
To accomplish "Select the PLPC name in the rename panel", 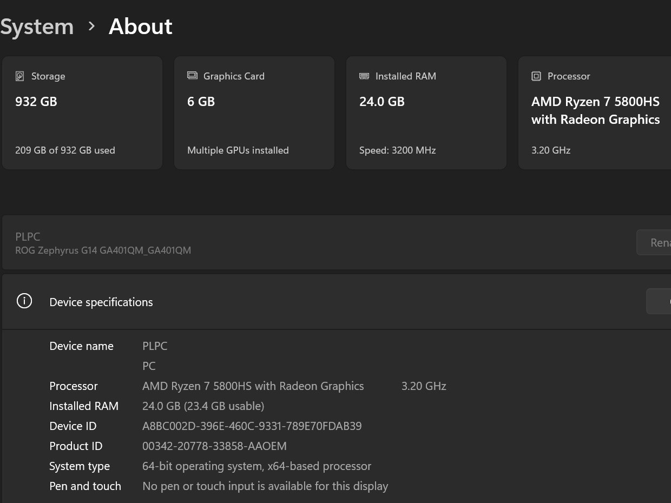I will [x=28, y=236].
